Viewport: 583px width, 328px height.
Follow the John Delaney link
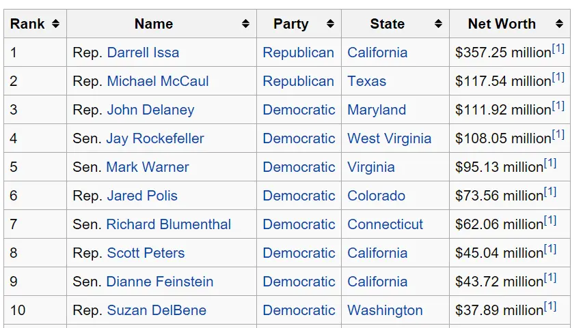[150, 110]
